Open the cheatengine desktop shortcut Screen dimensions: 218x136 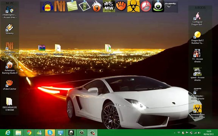coord(9,12)
